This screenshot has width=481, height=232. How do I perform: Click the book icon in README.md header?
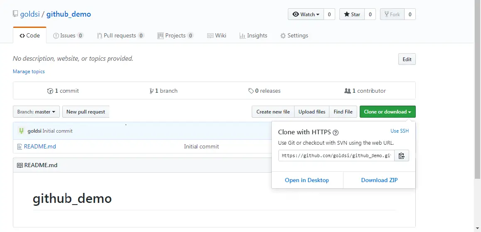pos(20,165)
